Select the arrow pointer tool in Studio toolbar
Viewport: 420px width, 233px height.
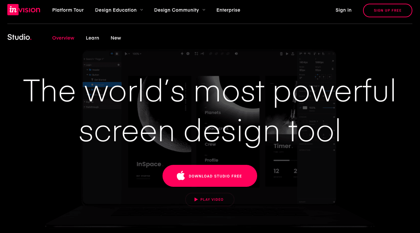click(126, 54)
